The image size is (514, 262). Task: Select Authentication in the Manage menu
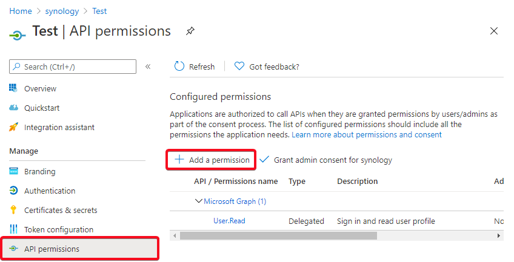click(x=50, y=191)
